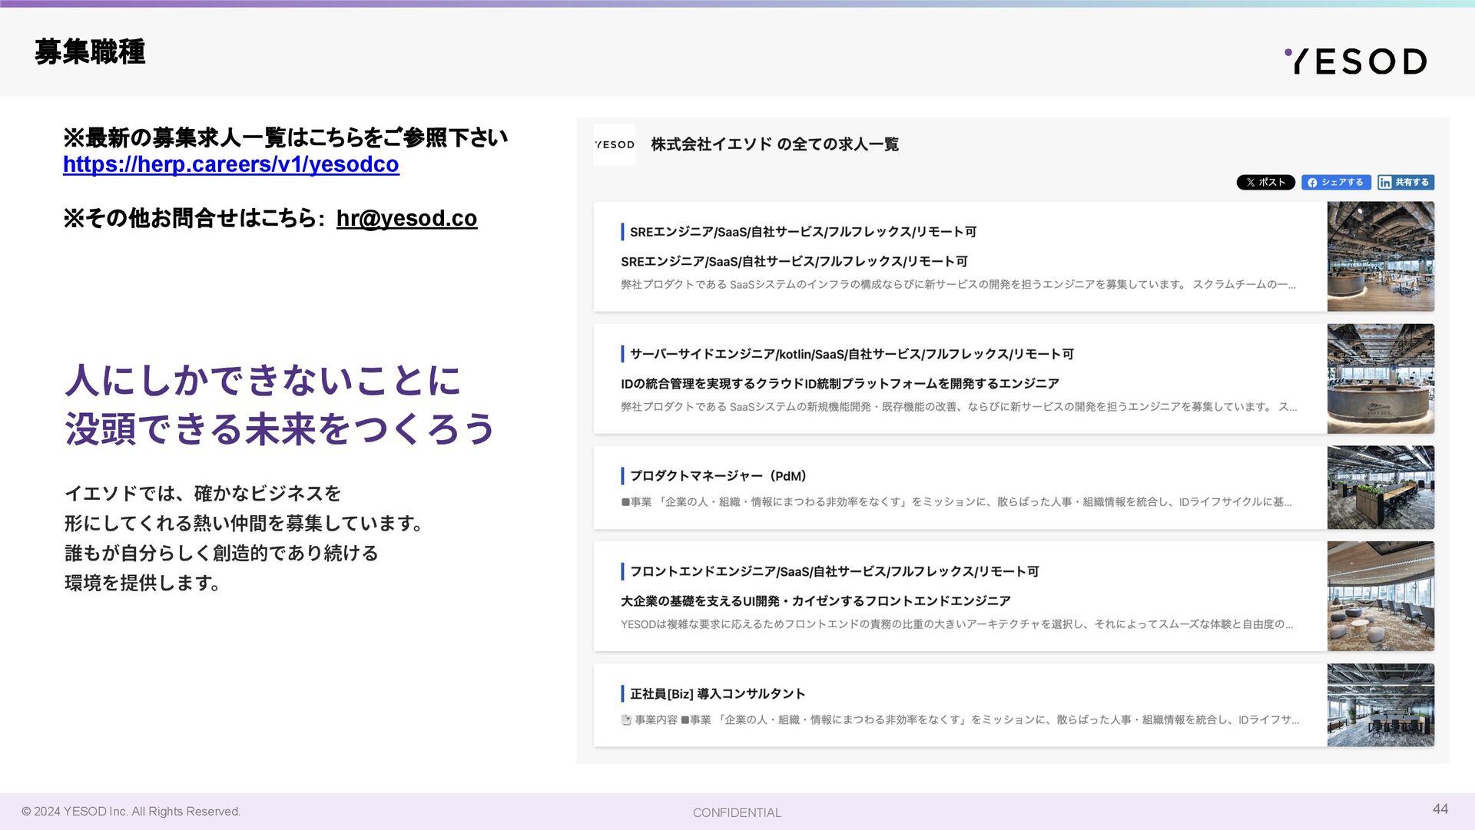This screenshot has height=830, width=1475.
Task: Click the consultant job office thumbnail
Action: (1380, 705)
